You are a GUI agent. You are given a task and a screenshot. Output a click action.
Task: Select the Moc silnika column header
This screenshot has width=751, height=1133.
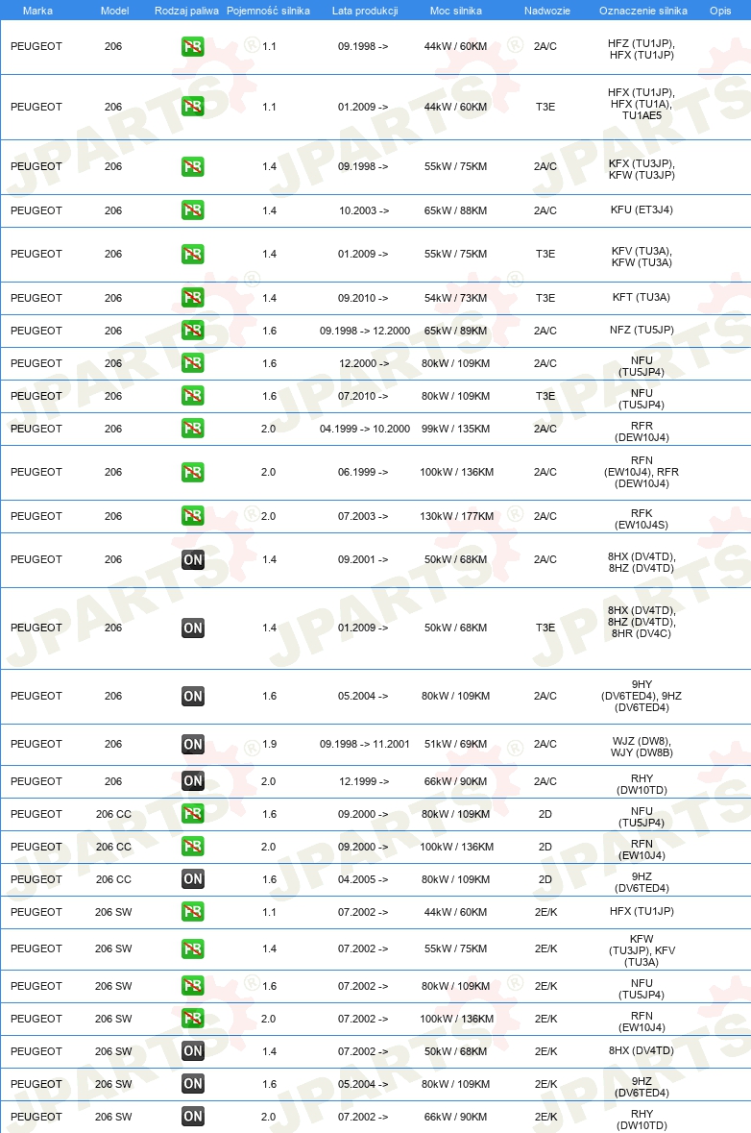pos(455,11)
